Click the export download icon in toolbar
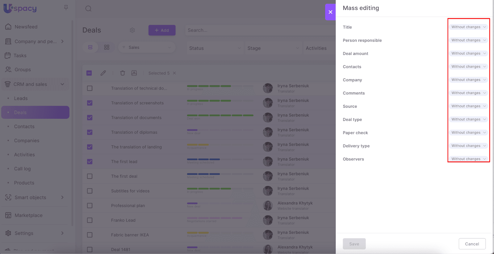The width and height of the screenshot is (494, 254). pos(134,73)
